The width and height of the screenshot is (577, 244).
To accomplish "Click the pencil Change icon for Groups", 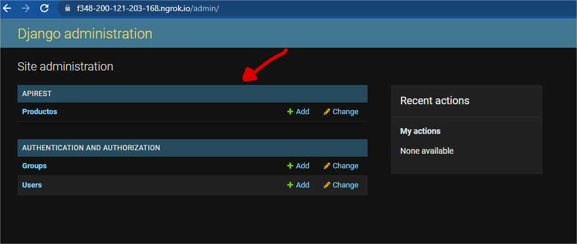I will 327,166.
